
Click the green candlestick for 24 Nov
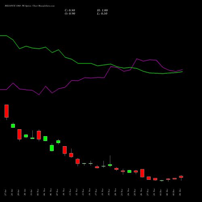(129, 171)
